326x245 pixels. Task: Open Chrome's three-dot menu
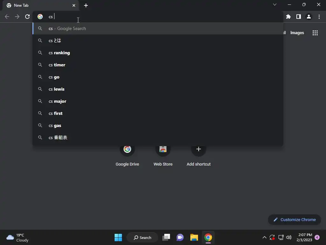pos(319,17)
